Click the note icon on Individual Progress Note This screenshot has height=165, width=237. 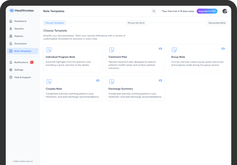[49, 50]
